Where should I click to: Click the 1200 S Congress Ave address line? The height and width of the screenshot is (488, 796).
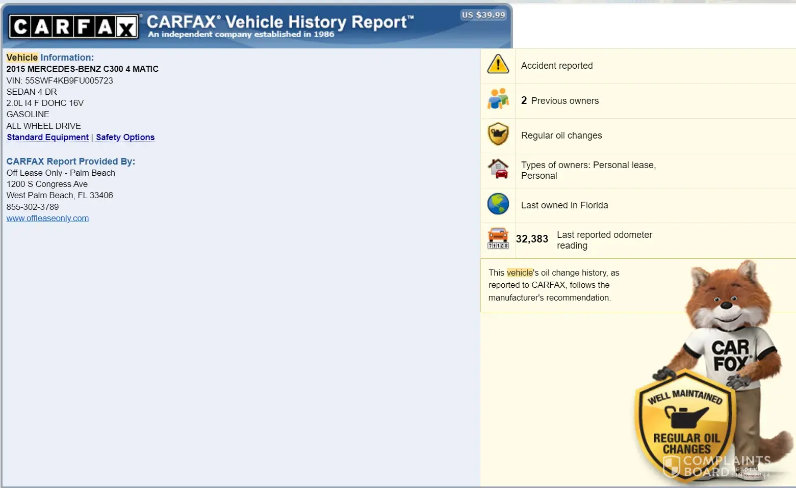pyautogui.click(x=47, y=184)
